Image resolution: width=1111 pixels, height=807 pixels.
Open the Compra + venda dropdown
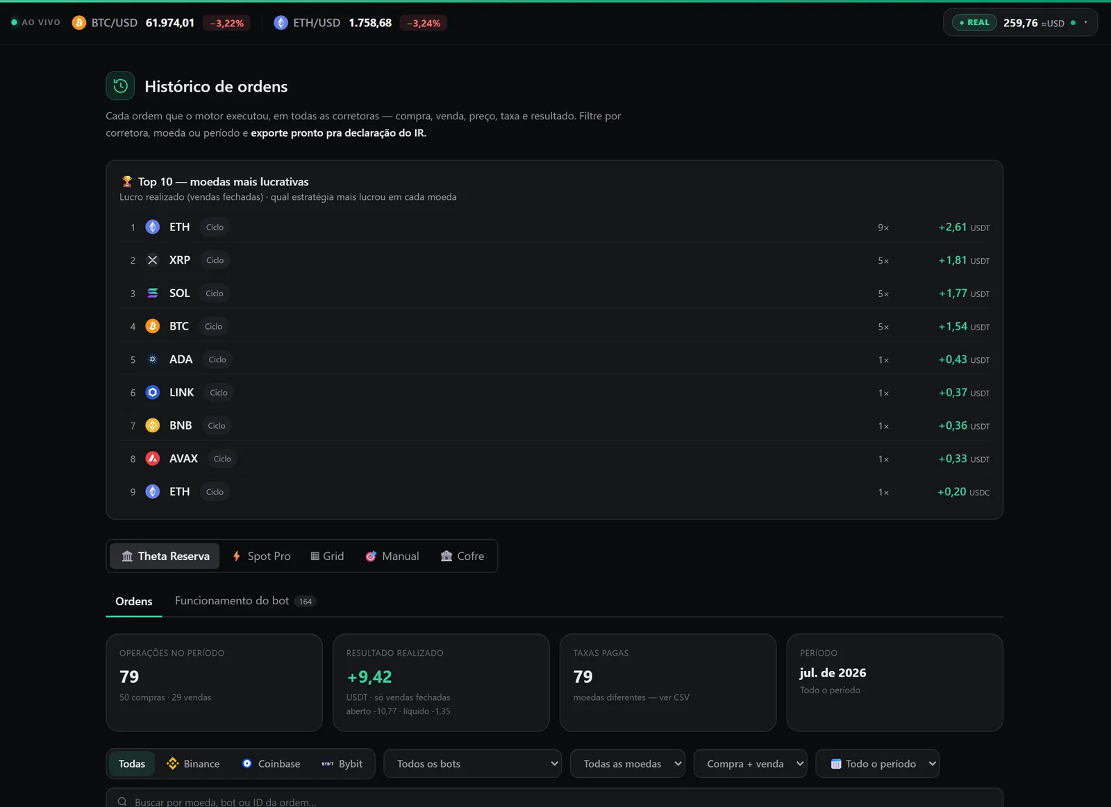click(x=751, y=764)
